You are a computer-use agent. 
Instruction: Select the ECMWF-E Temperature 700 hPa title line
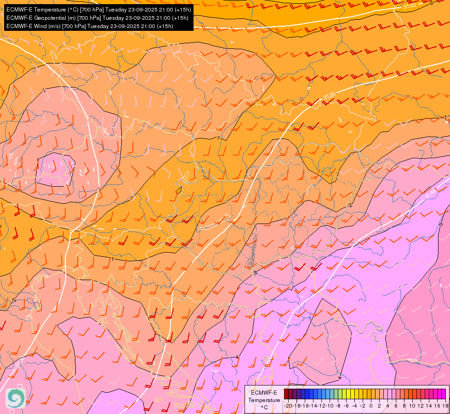pyautogui.click(x=98, y=10)
